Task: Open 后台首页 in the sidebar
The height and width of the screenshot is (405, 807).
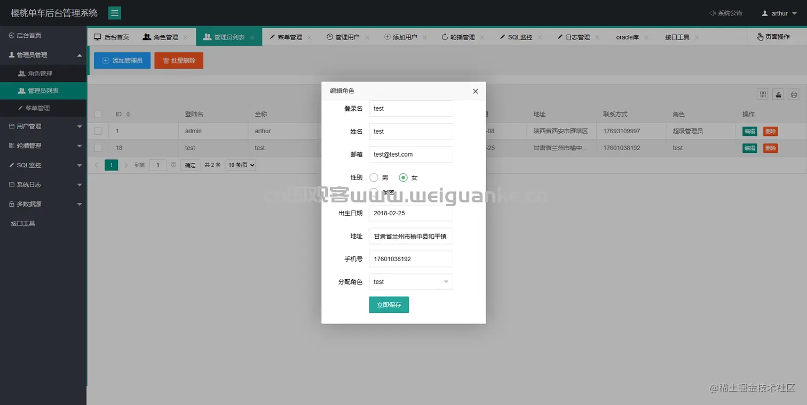Action: coord(43,36)
